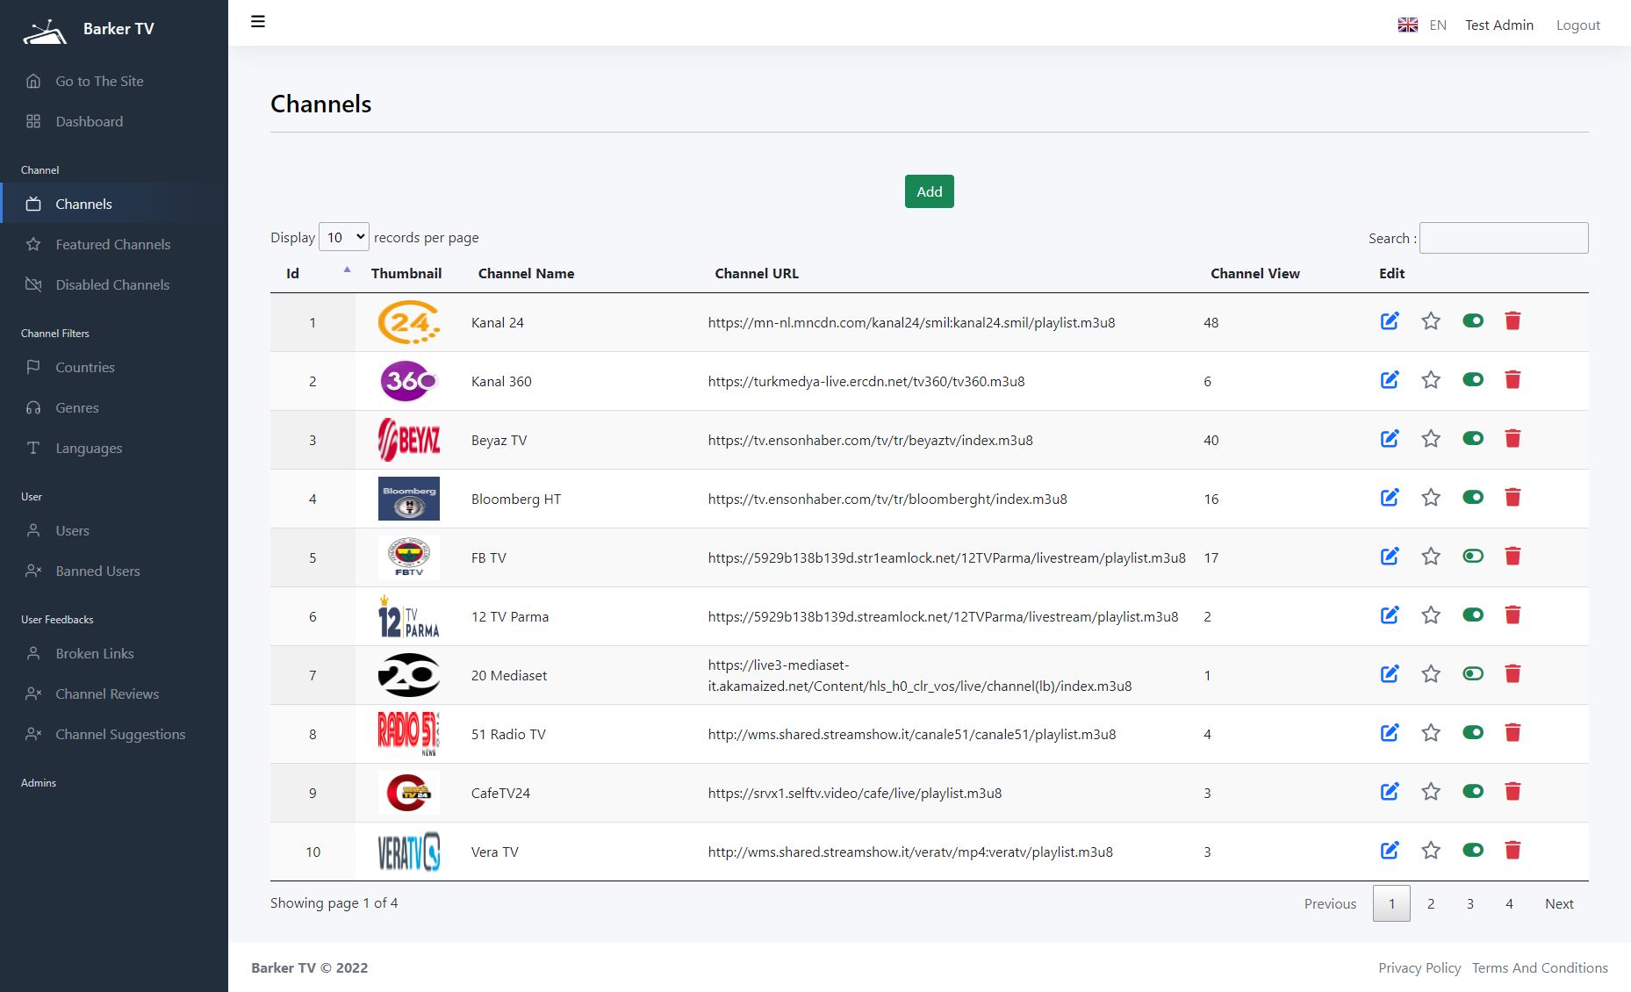
Task: Mark CafeTV24 with the star icon
Action: coord(1431,792)
